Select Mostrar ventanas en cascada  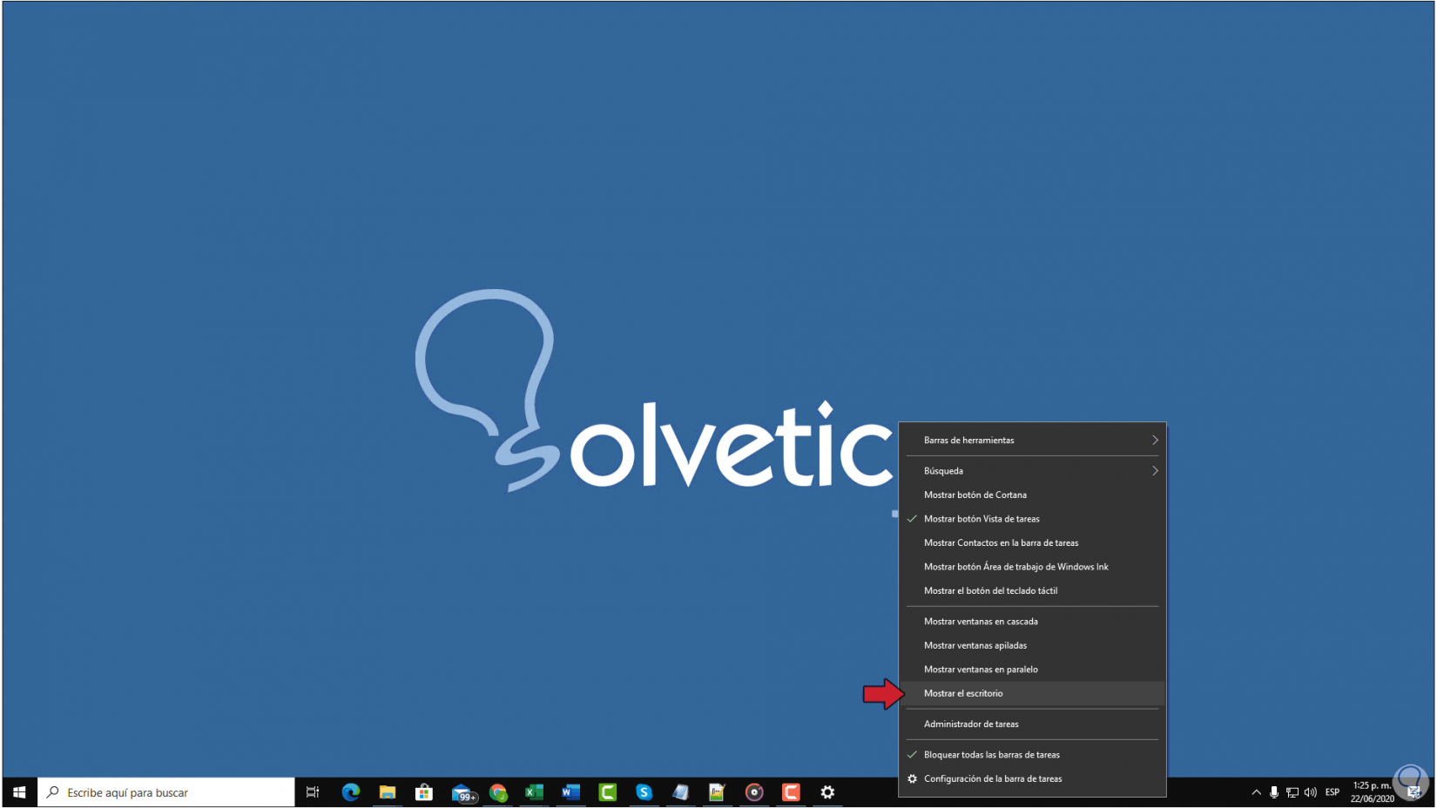(1032, 622)
